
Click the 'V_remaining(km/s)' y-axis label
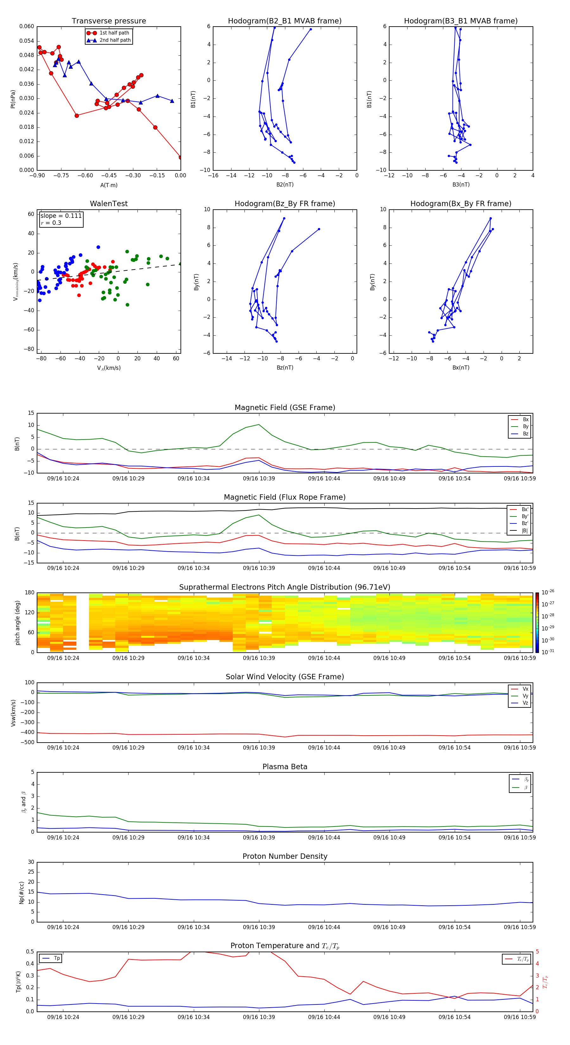[16, 282]
